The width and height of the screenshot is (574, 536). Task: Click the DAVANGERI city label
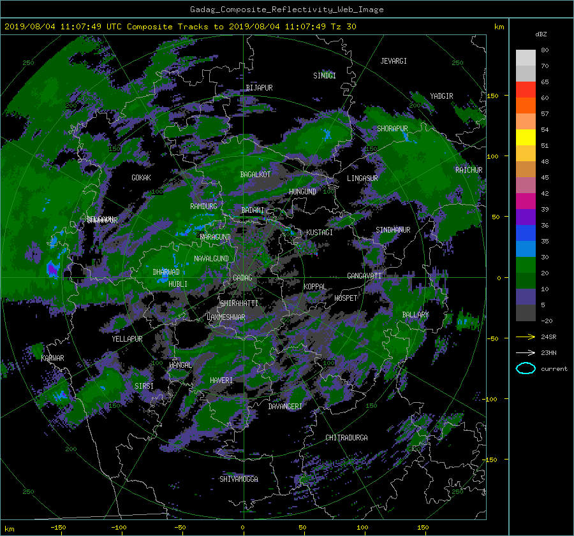285,407
